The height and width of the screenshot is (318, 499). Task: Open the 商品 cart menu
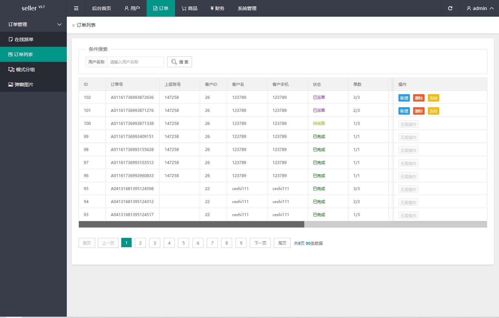pos(189,8)
